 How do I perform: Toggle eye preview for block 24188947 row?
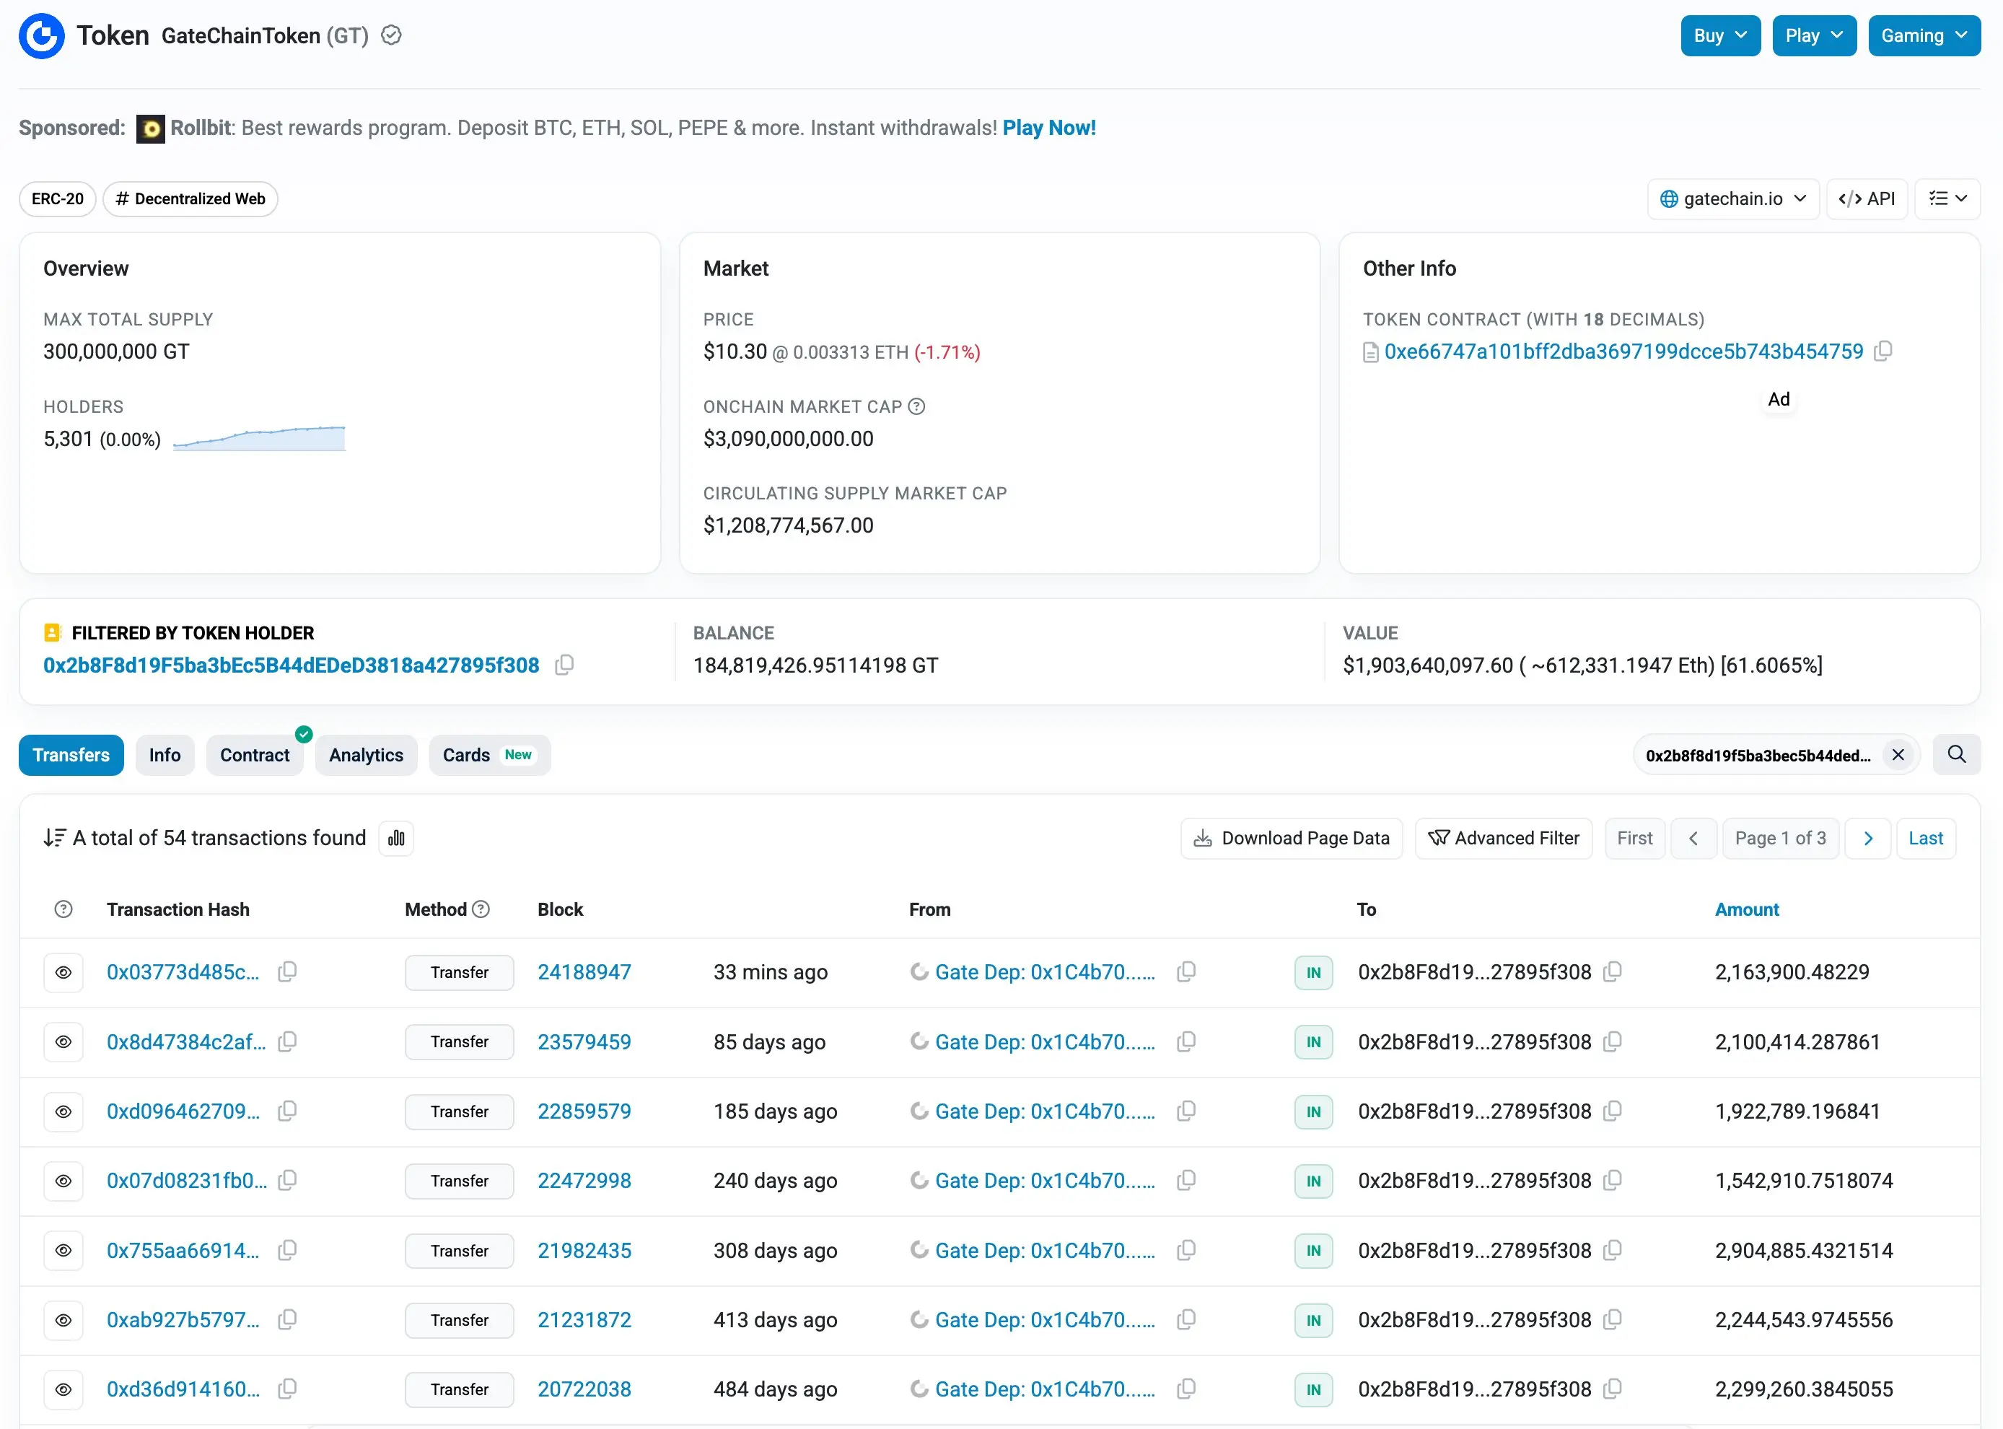click(63, 972)
